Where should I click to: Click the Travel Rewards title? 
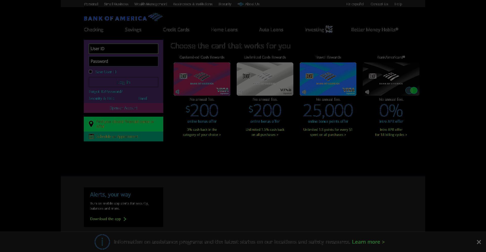pos(328,57)
